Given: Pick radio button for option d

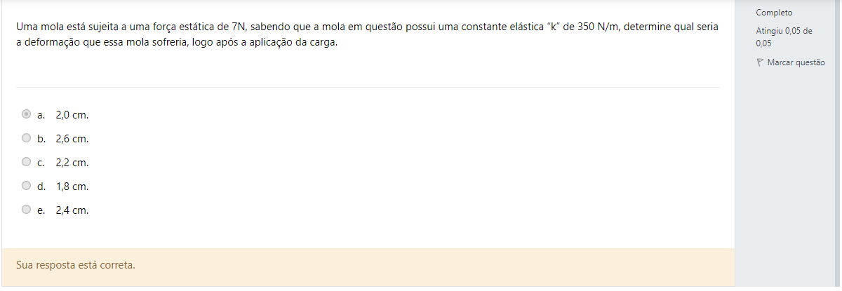Looking at the screenshot, I should click(x=27, y=186).
